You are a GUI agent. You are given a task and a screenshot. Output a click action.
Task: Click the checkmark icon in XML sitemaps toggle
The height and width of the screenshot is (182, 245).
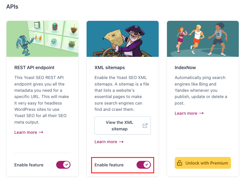[x=147, y=165]
